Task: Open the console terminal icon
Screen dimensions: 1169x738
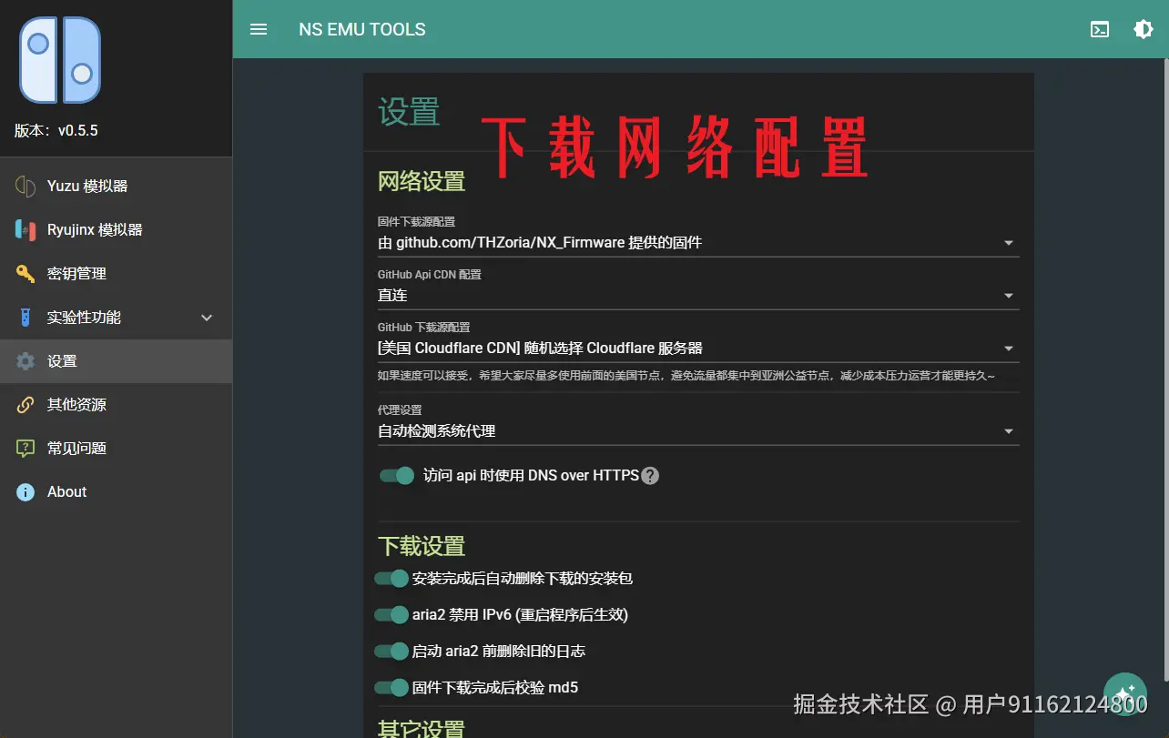Action: (1100, 29)
